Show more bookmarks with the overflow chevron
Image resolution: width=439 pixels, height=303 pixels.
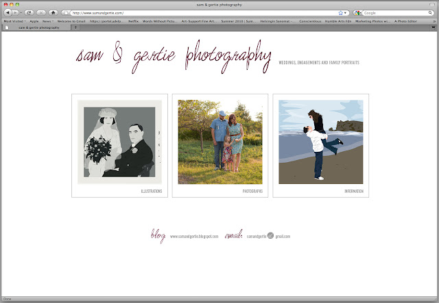coord(434,21)
